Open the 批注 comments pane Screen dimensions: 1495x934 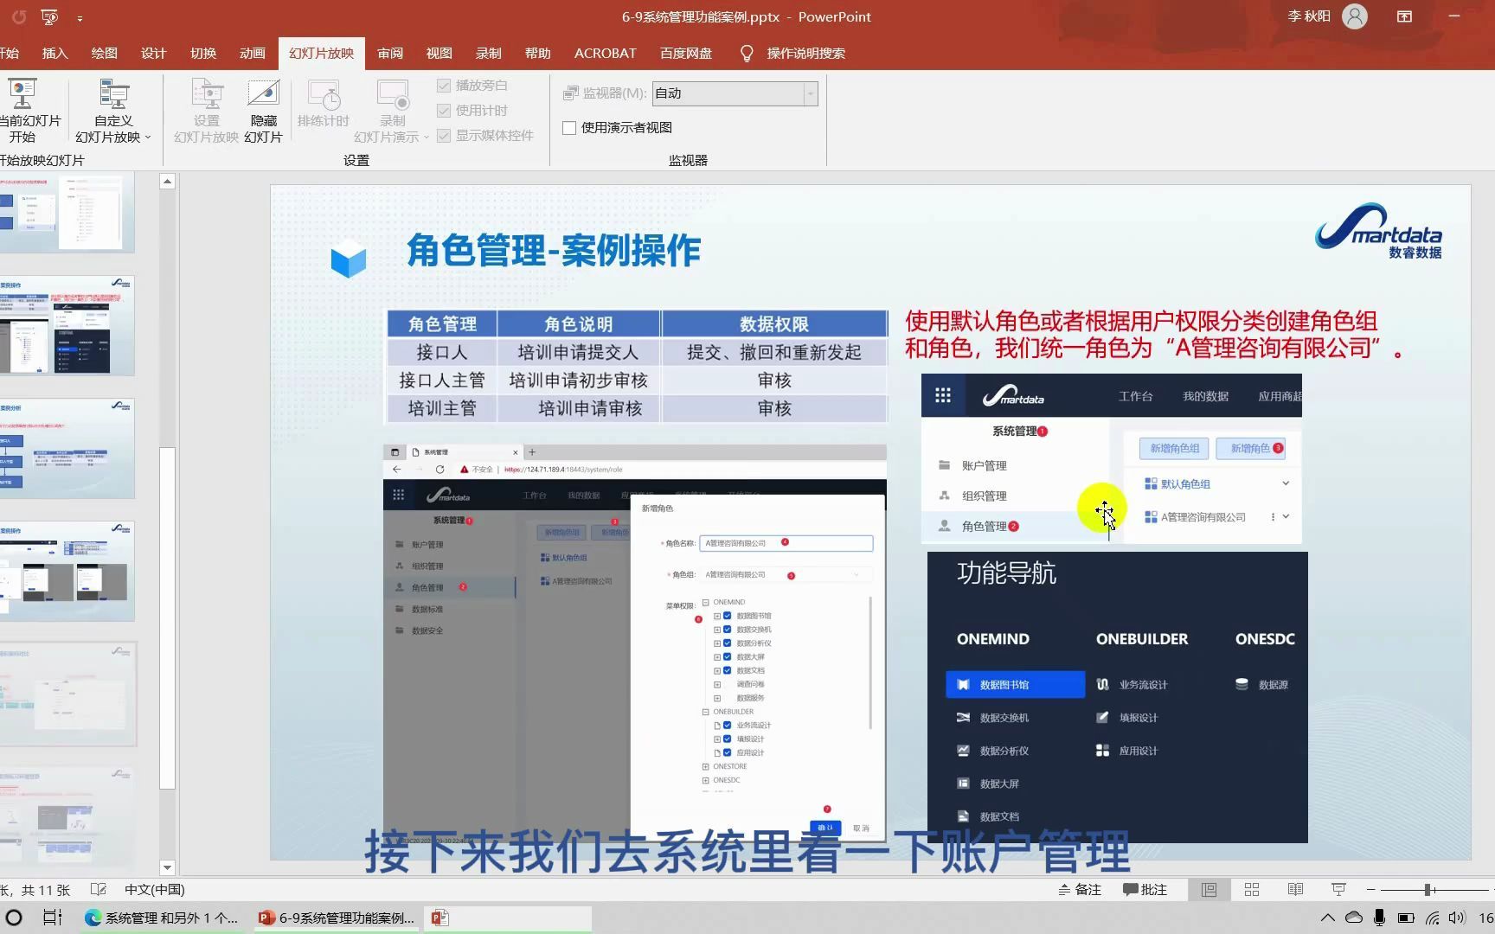tap(1145, 889)
